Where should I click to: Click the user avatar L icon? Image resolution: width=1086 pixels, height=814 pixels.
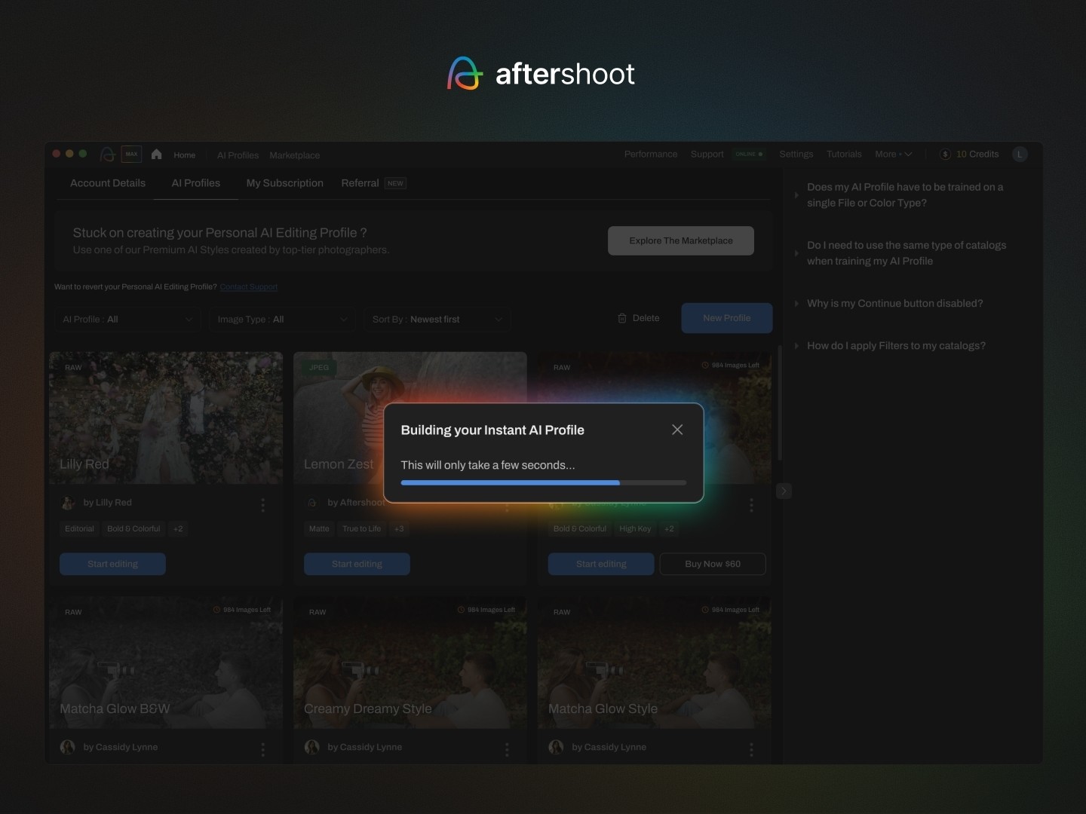(x=1020, y=155)
